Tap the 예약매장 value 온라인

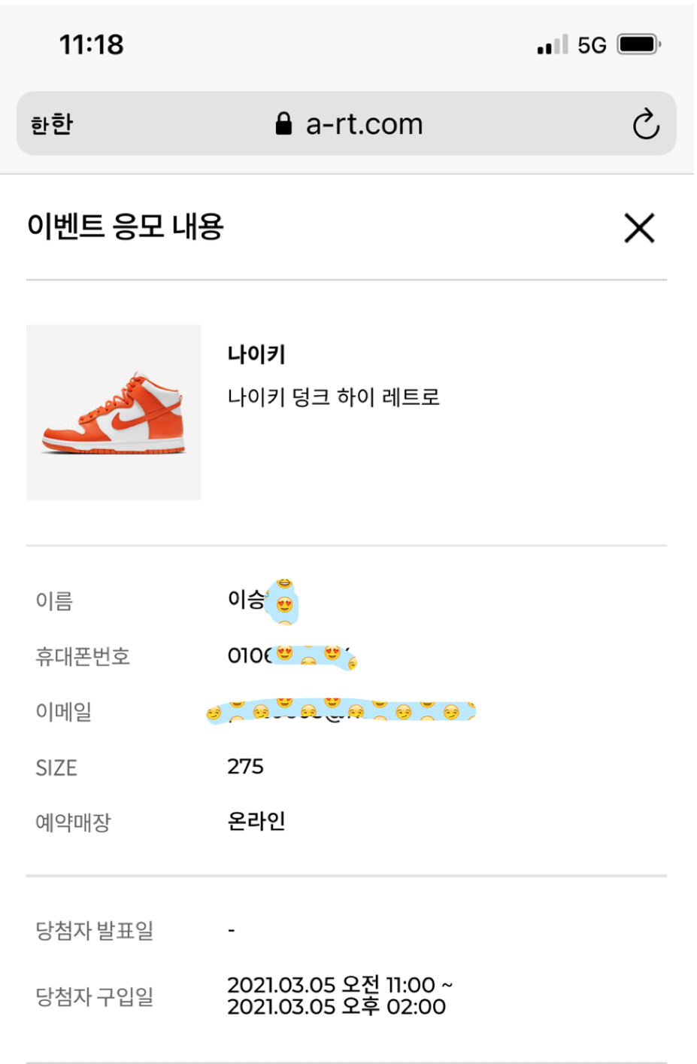256,821
